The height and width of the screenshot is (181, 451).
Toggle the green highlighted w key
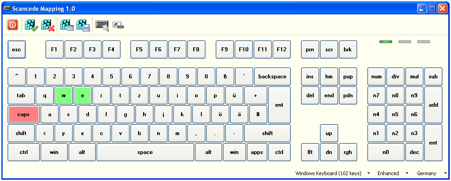64,95
